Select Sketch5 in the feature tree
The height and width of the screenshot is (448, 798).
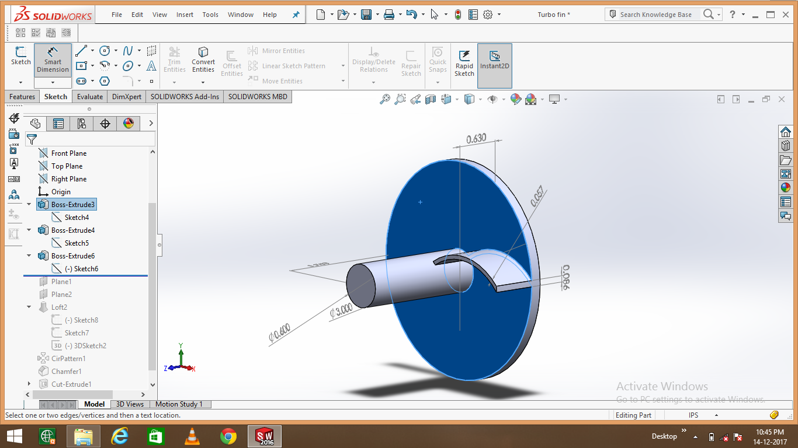tap(77, 243)
